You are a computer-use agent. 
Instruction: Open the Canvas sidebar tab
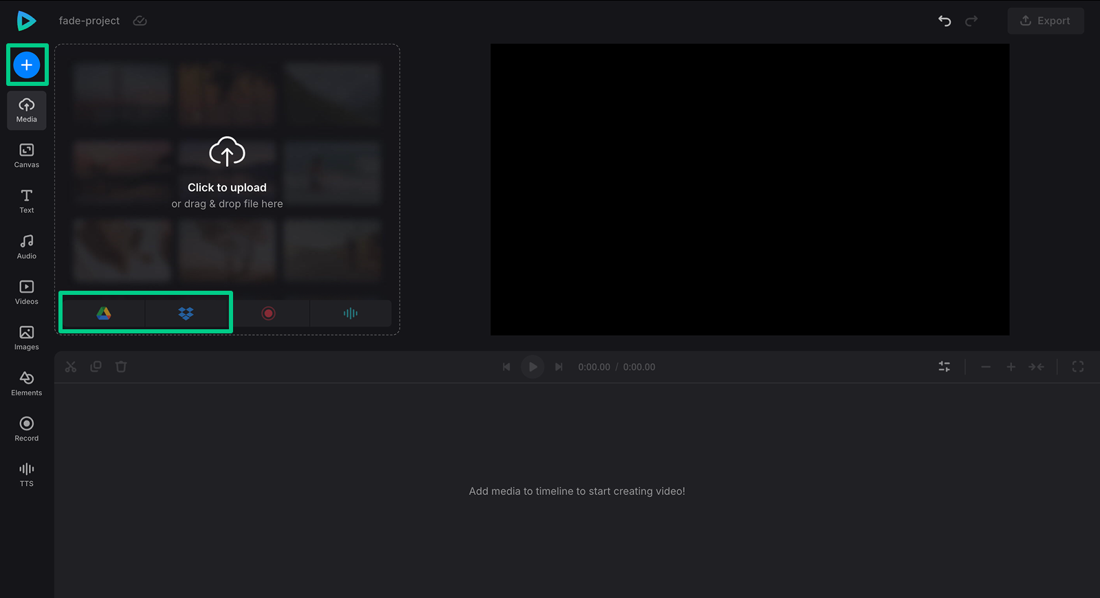(27, 156)
